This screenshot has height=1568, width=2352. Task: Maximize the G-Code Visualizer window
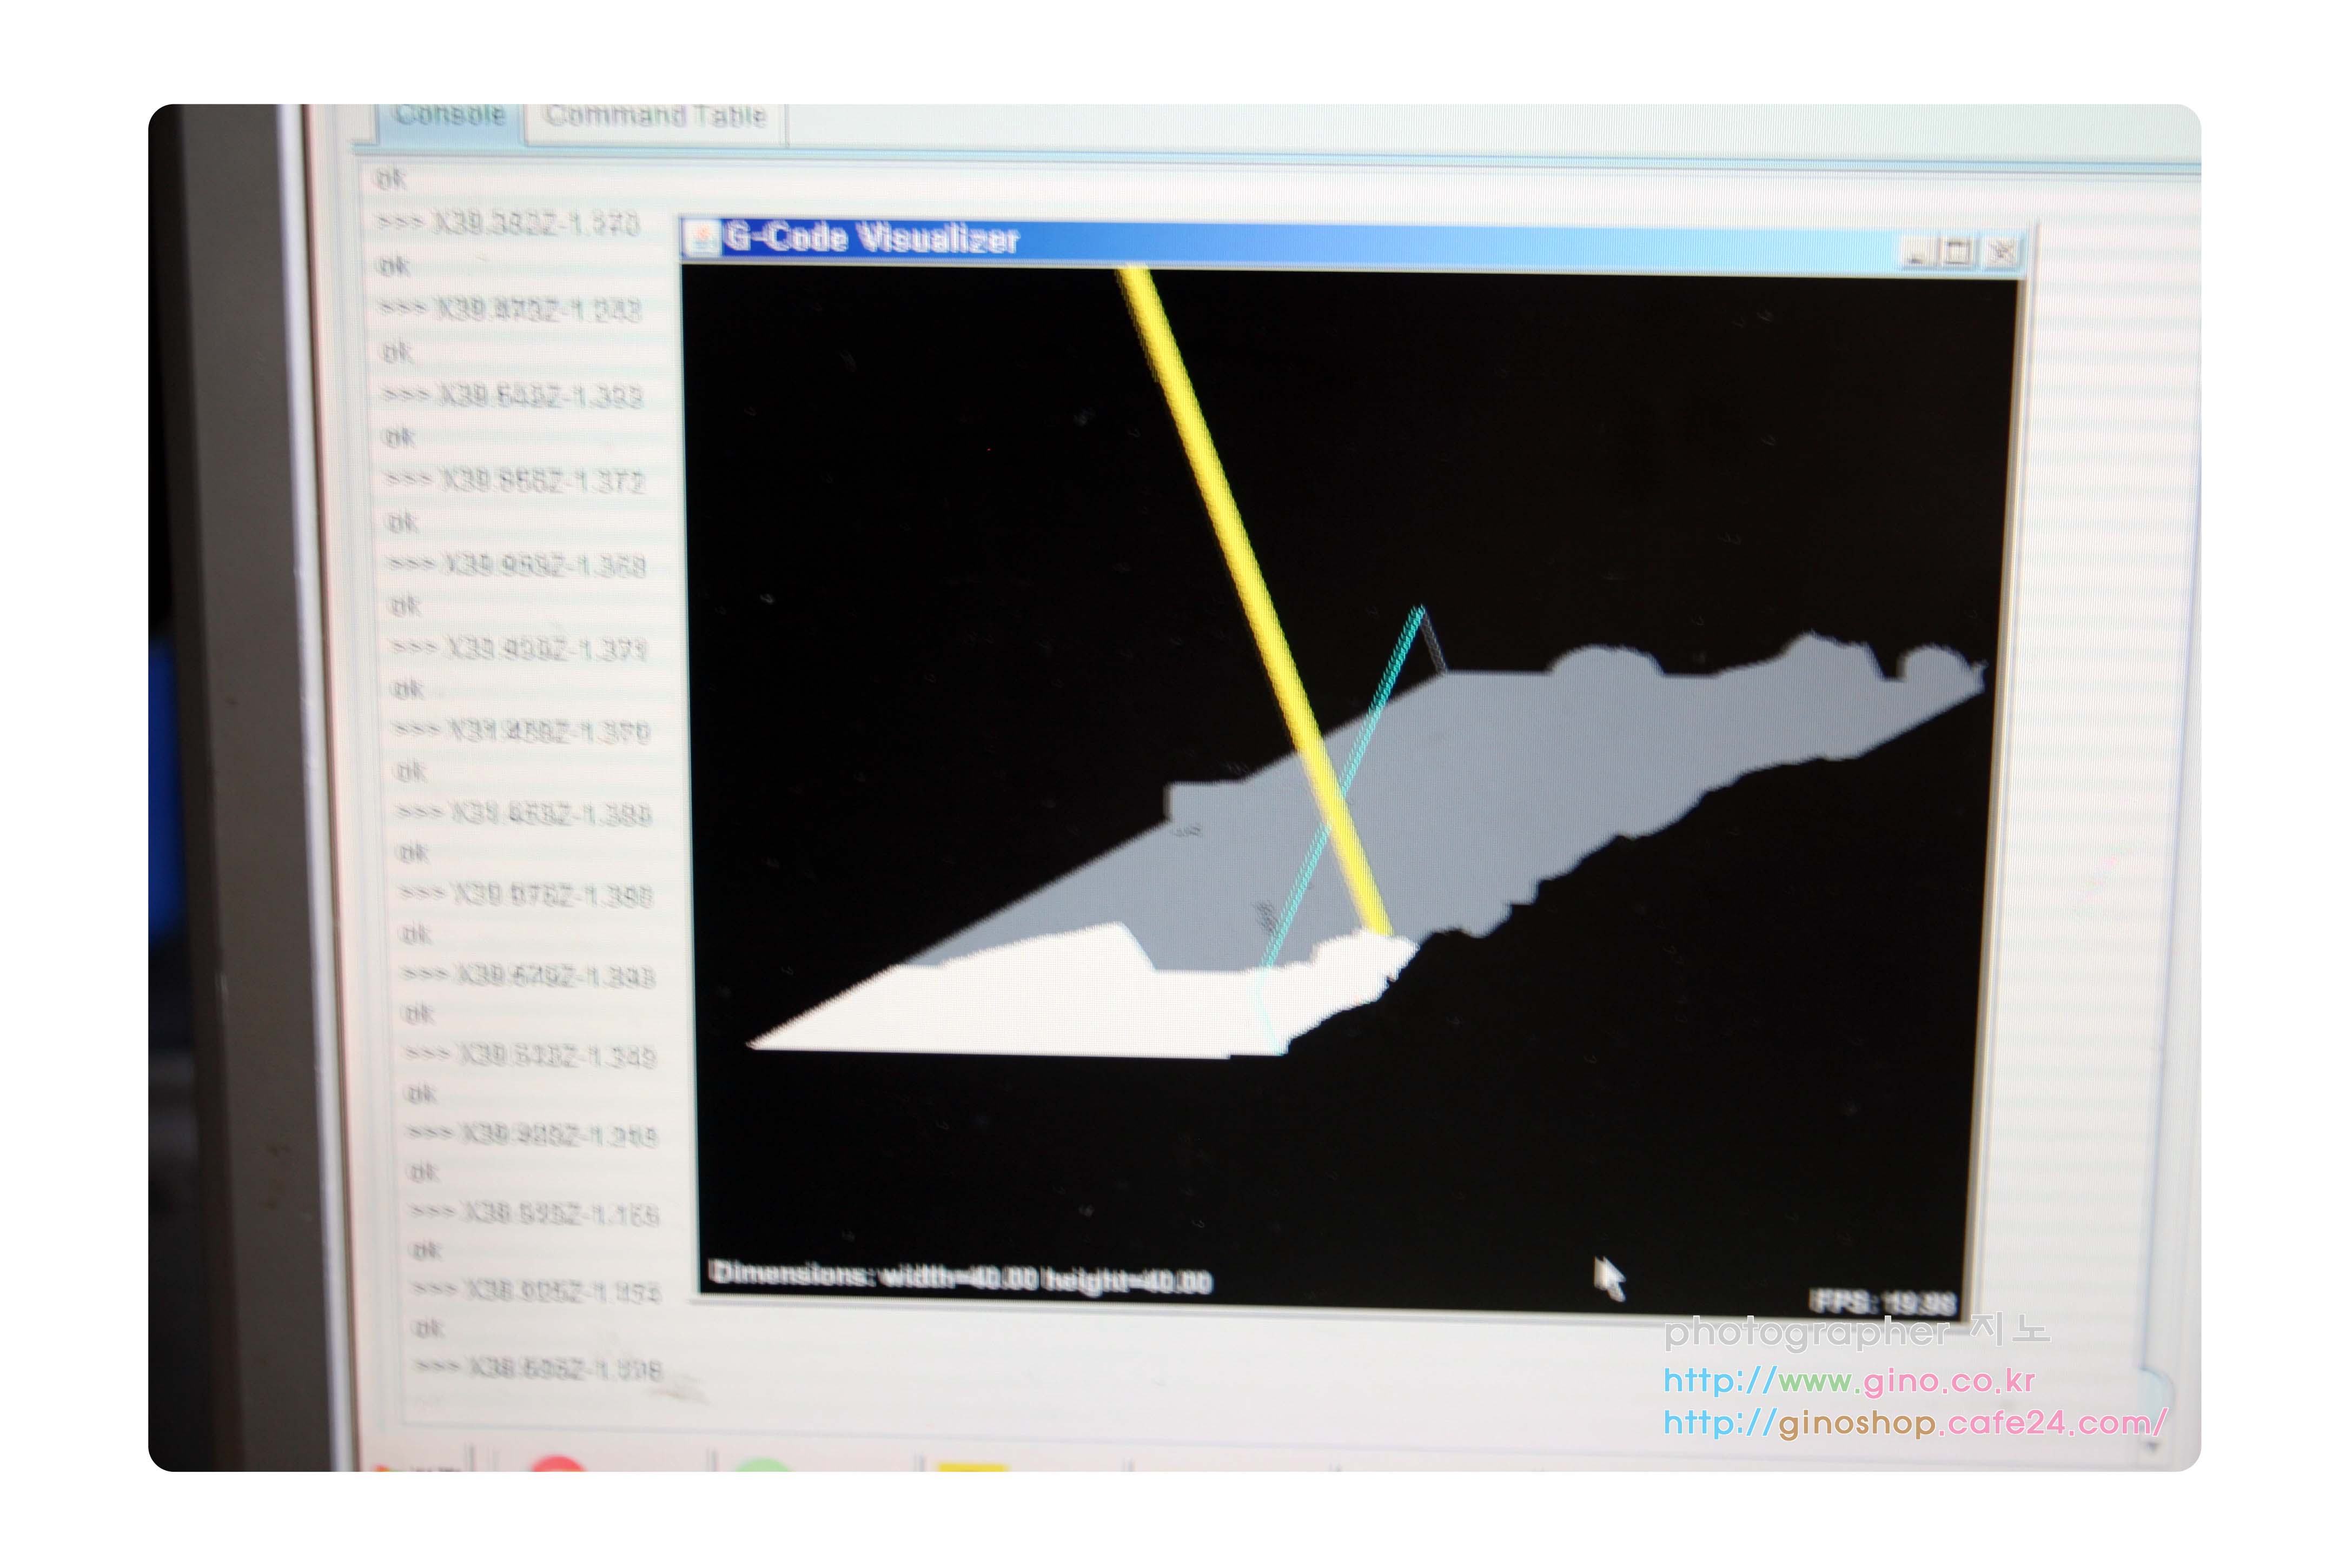pyautogui.click(x=1958, y=252)
